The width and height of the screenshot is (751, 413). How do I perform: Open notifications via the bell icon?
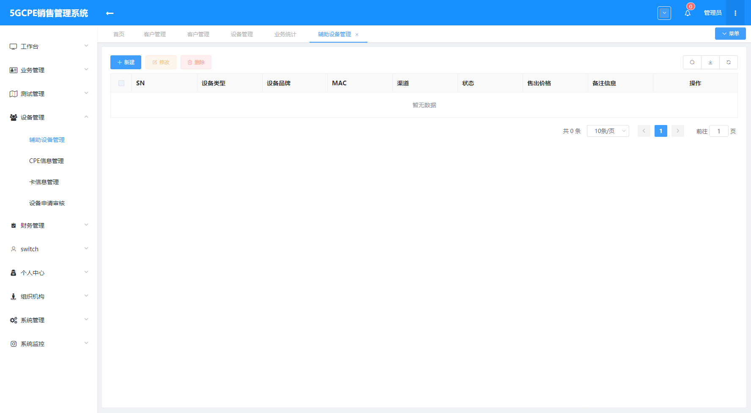coord(687,13)
